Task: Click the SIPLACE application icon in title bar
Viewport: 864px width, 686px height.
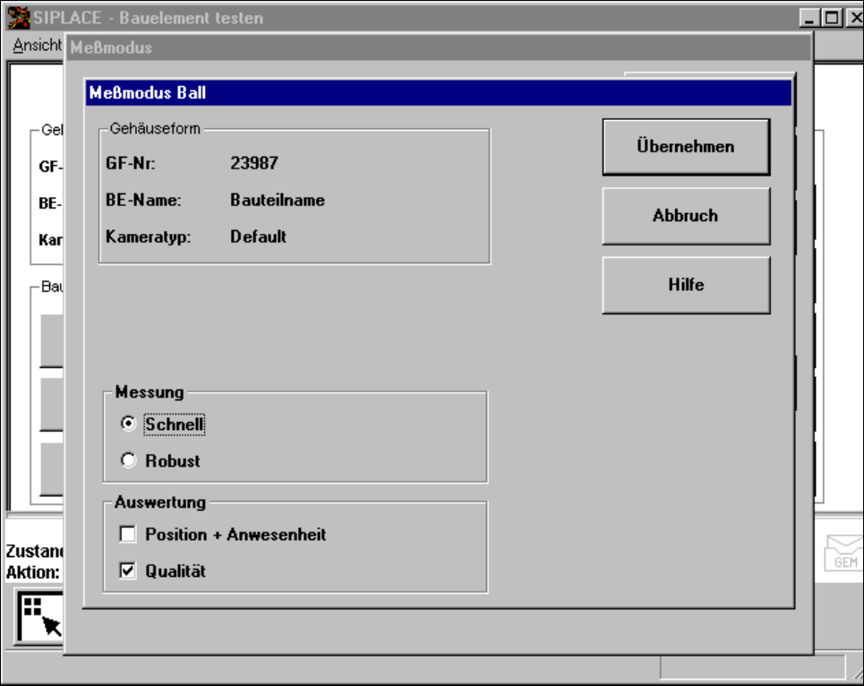Action: click(19, 18)
